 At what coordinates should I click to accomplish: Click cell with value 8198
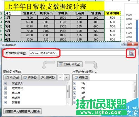(x=29, y=26)
